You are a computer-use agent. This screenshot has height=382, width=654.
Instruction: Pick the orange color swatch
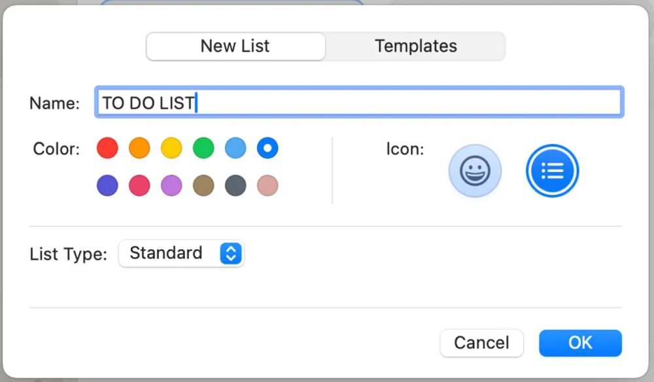139,148
